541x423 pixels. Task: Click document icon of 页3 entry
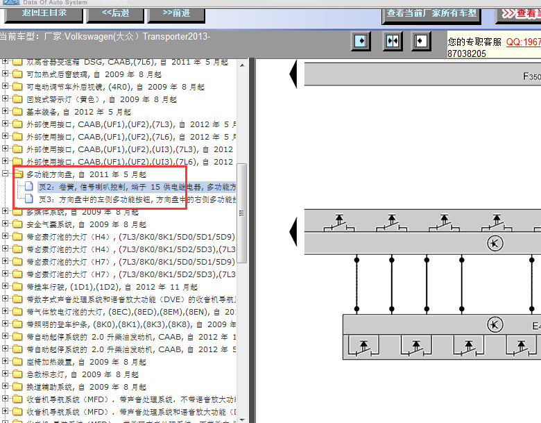tap(29, 199)
